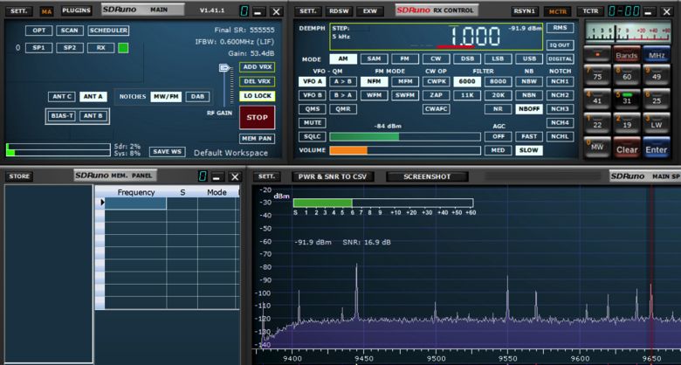Stop the SDR stream with STOP button
This screenshot has width=681, height=365.
click(x=257, y=117)
